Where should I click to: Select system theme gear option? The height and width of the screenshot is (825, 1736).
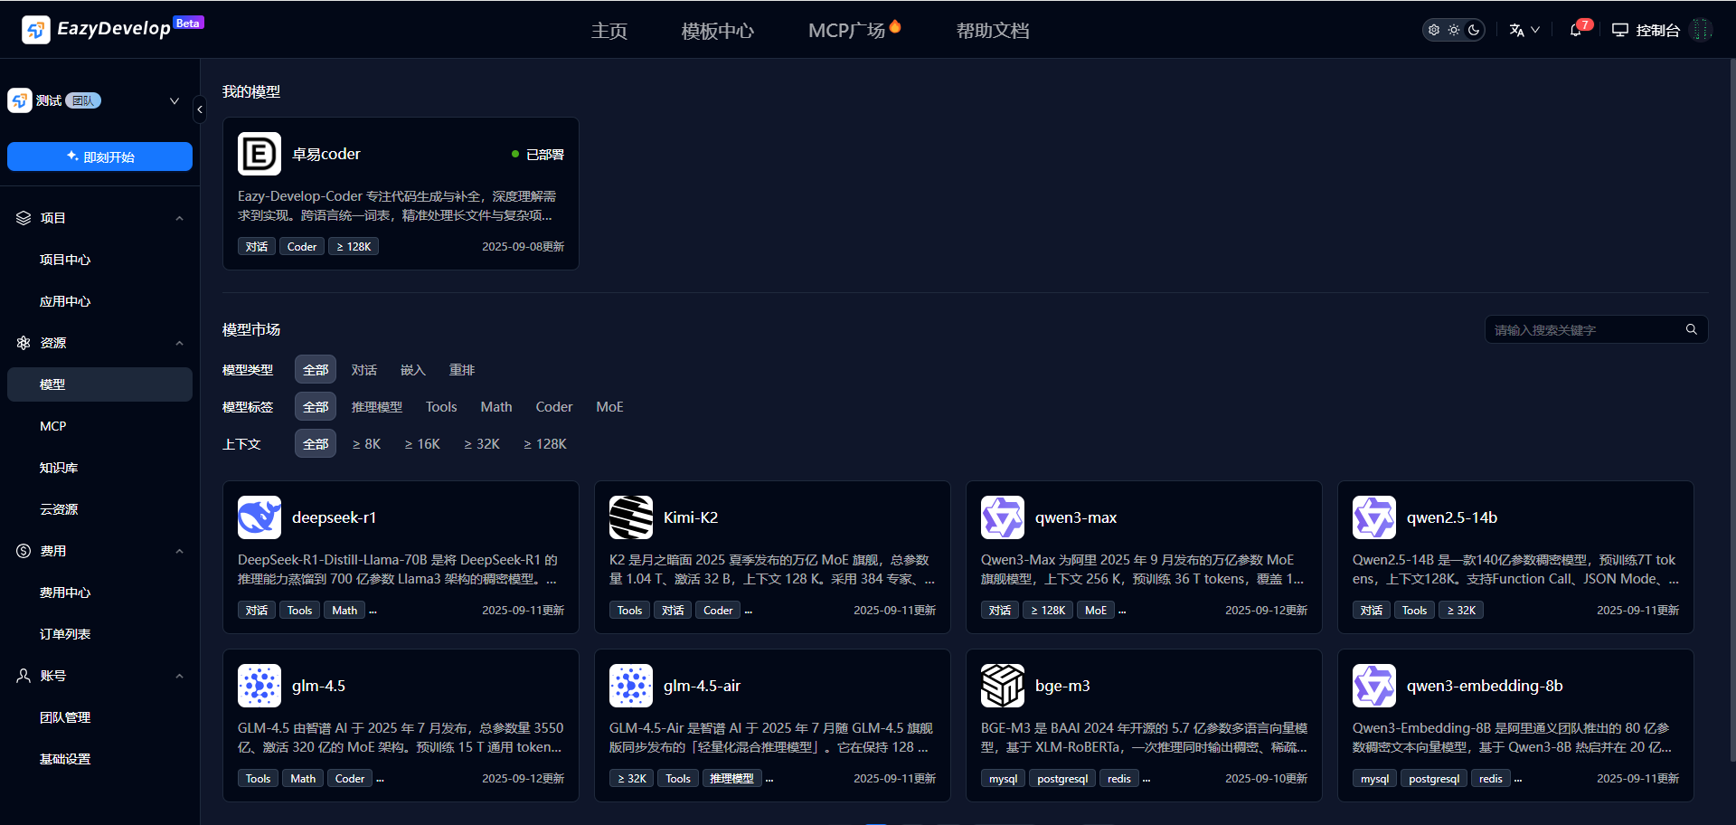1434,30
